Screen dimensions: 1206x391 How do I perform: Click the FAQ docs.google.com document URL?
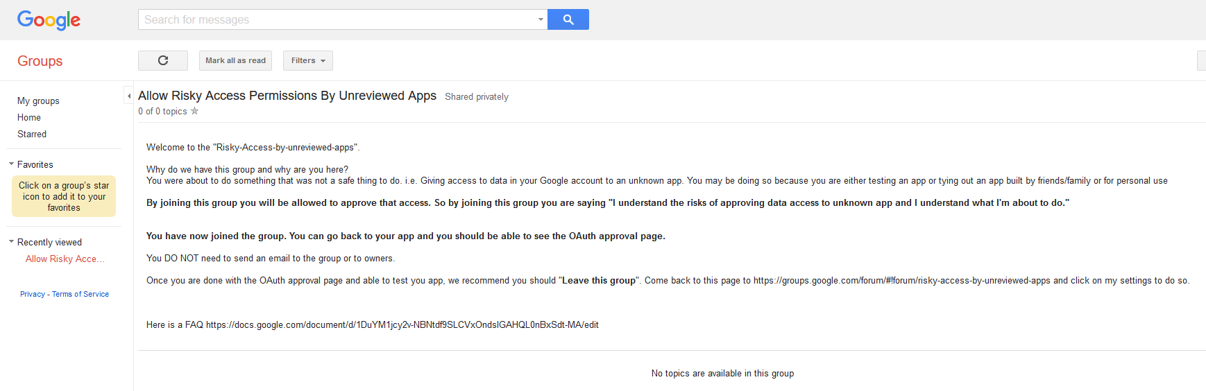402,324
